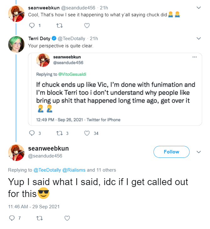Like Terri Doty's tweet with 34 likes
Screen dimensions: 210x229
87,133
